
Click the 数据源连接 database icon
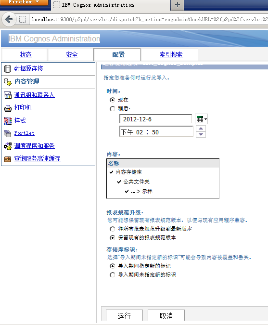tap(8, 69)
